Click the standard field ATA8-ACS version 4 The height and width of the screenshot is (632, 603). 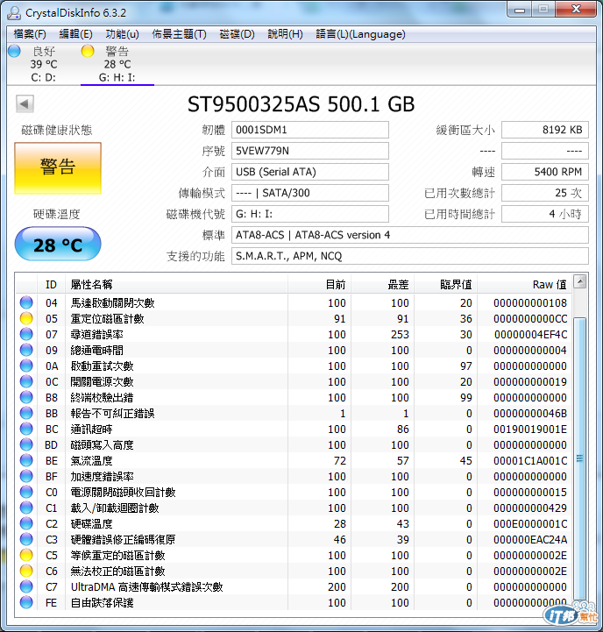tap(410, 235)
